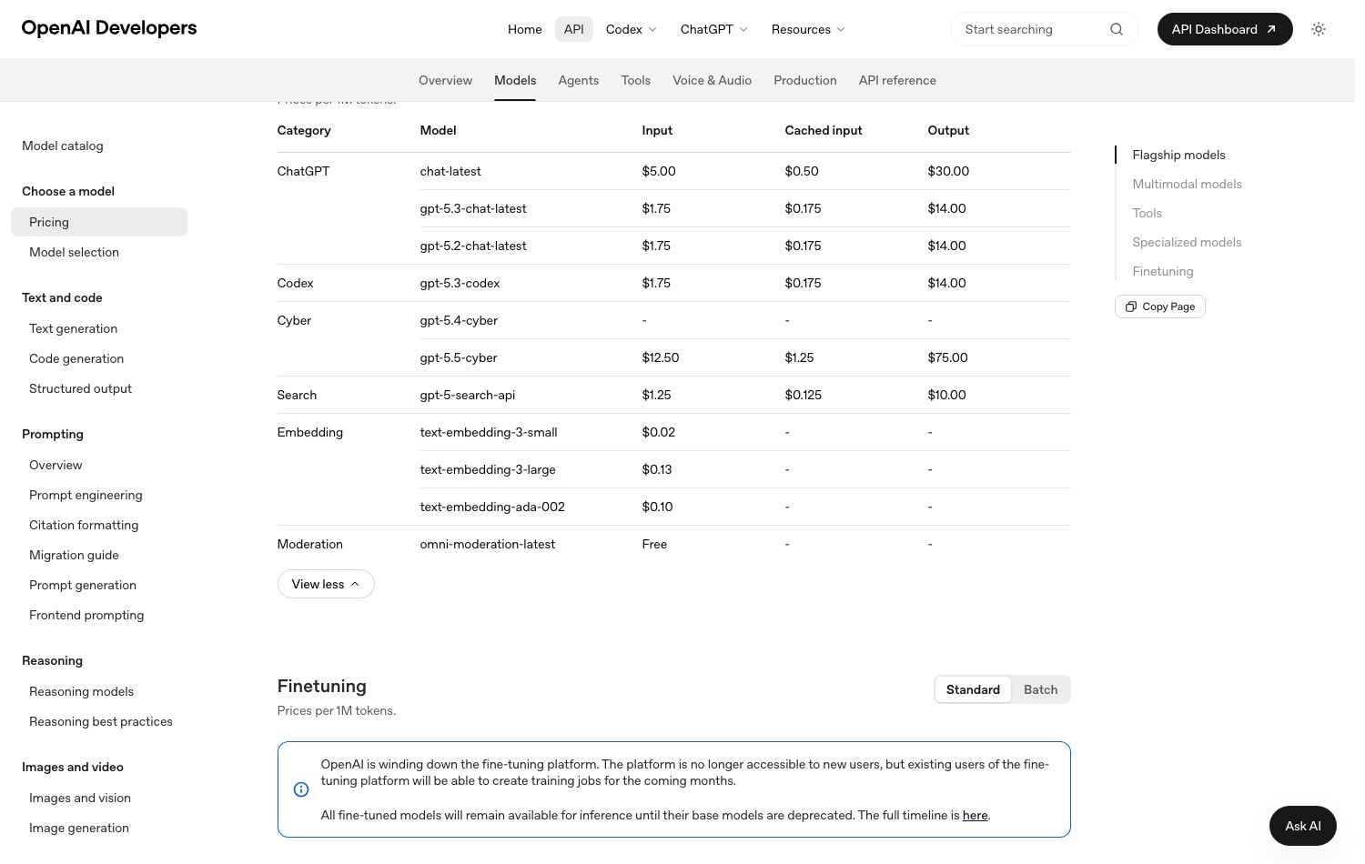The width and height of the screenshot is (1365, 864).
Task: Click the gpt-5.3-codex model cell
Action: coord(460,283)
